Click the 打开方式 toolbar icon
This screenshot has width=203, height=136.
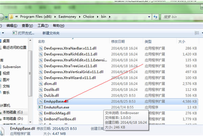tap(15, 33)
